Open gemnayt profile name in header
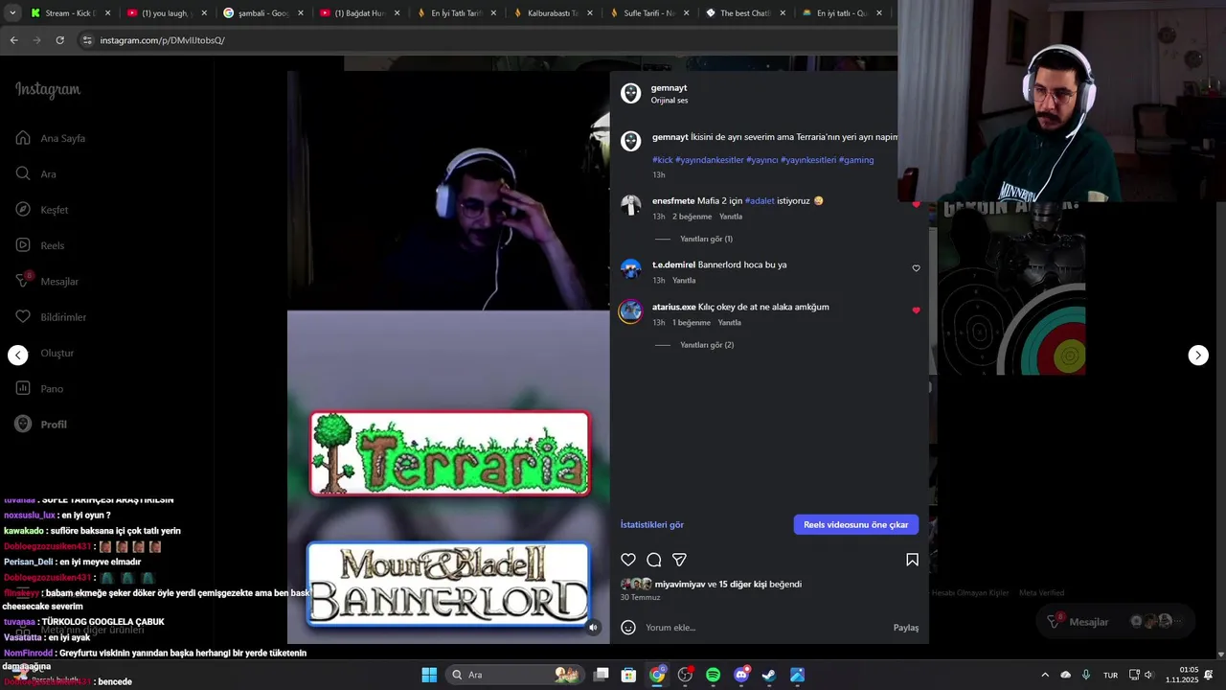 (669, 88)
